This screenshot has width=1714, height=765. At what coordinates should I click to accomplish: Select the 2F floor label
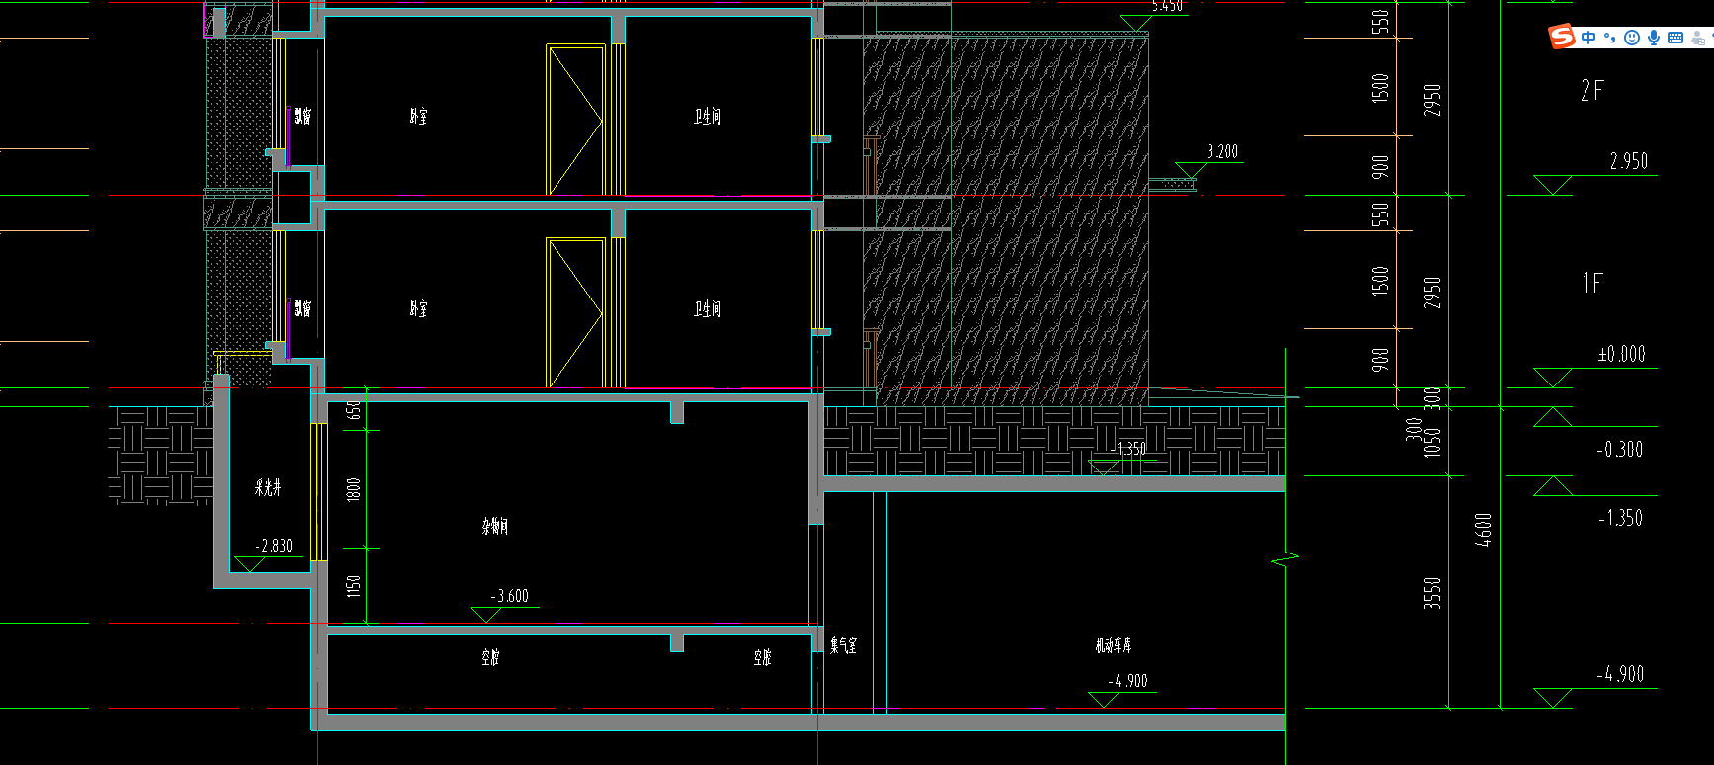click(1591, 91)
